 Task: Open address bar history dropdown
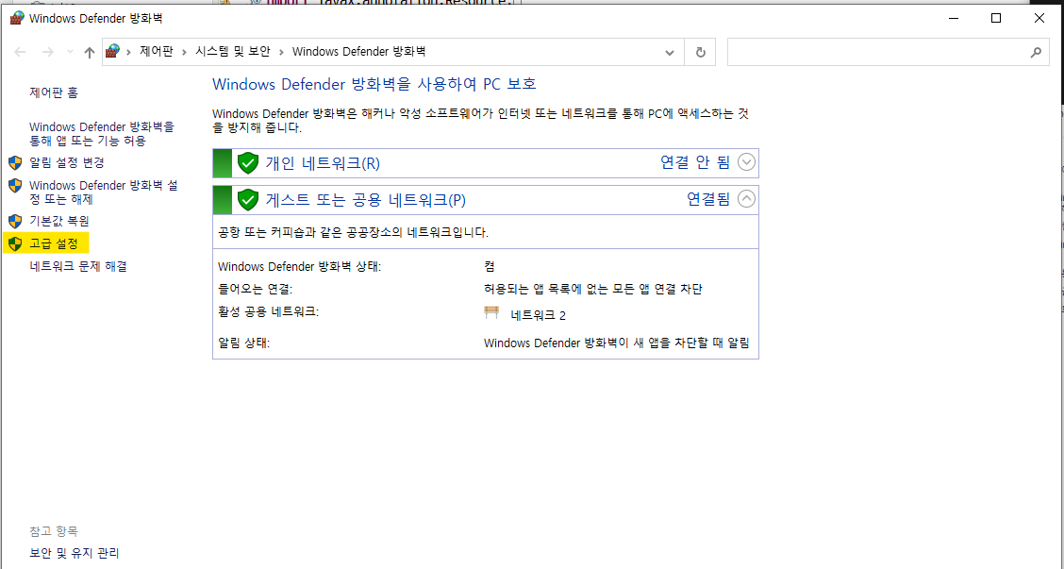(x=670, y=52)
